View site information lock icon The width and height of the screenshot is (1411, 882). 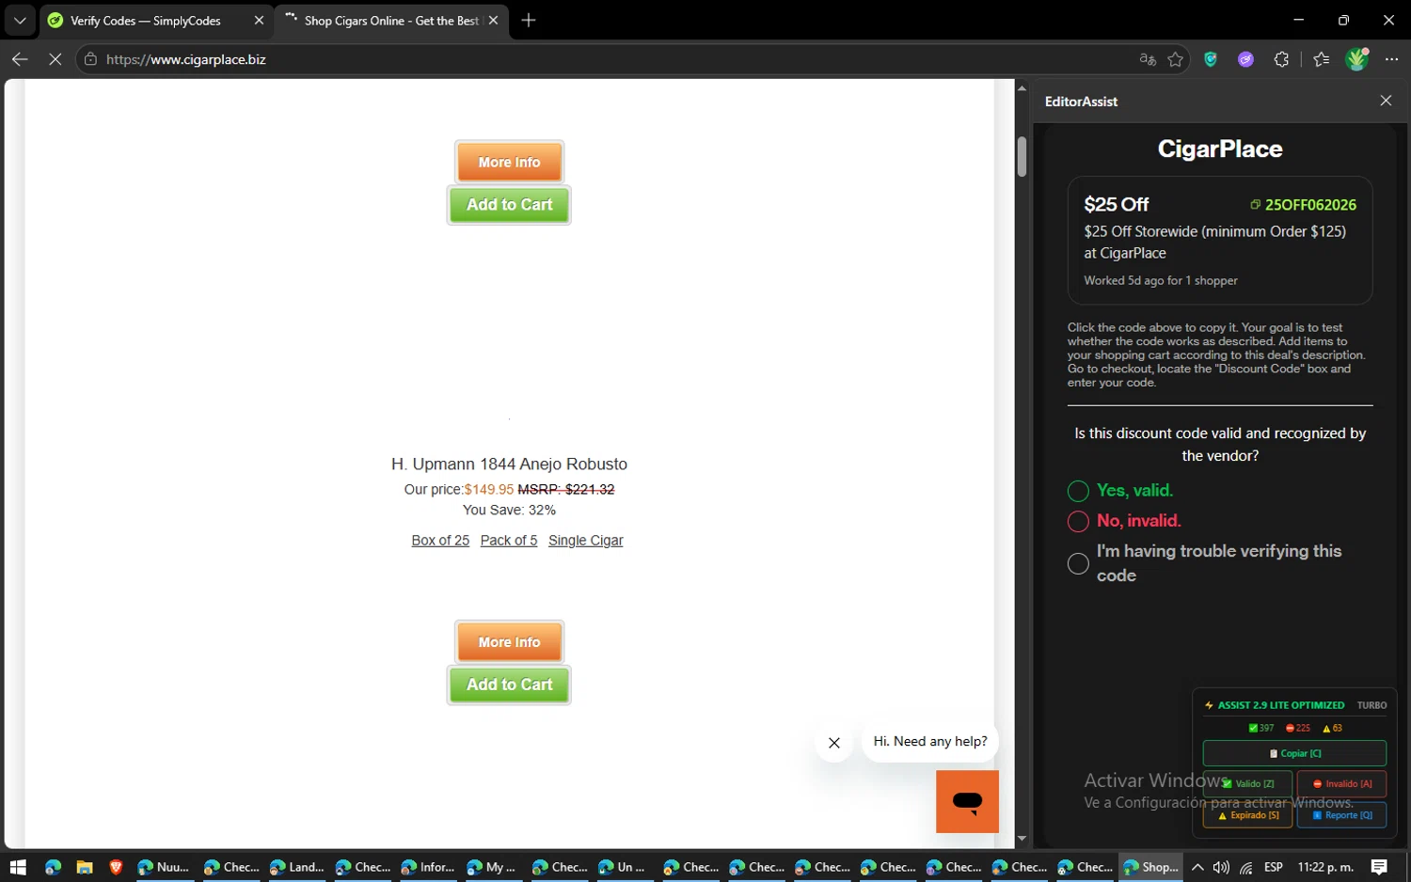point(90,59)
